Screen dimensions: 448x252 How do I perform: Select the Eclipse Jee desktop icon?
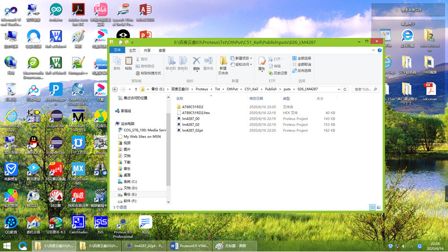click(x=56, y=119)
